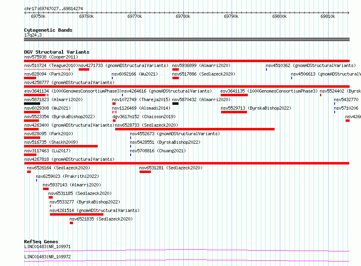Select the nsv6259023 (Prakrithi2022) label
The width and height of the screenshot is (361, 266).
[67, 176]
